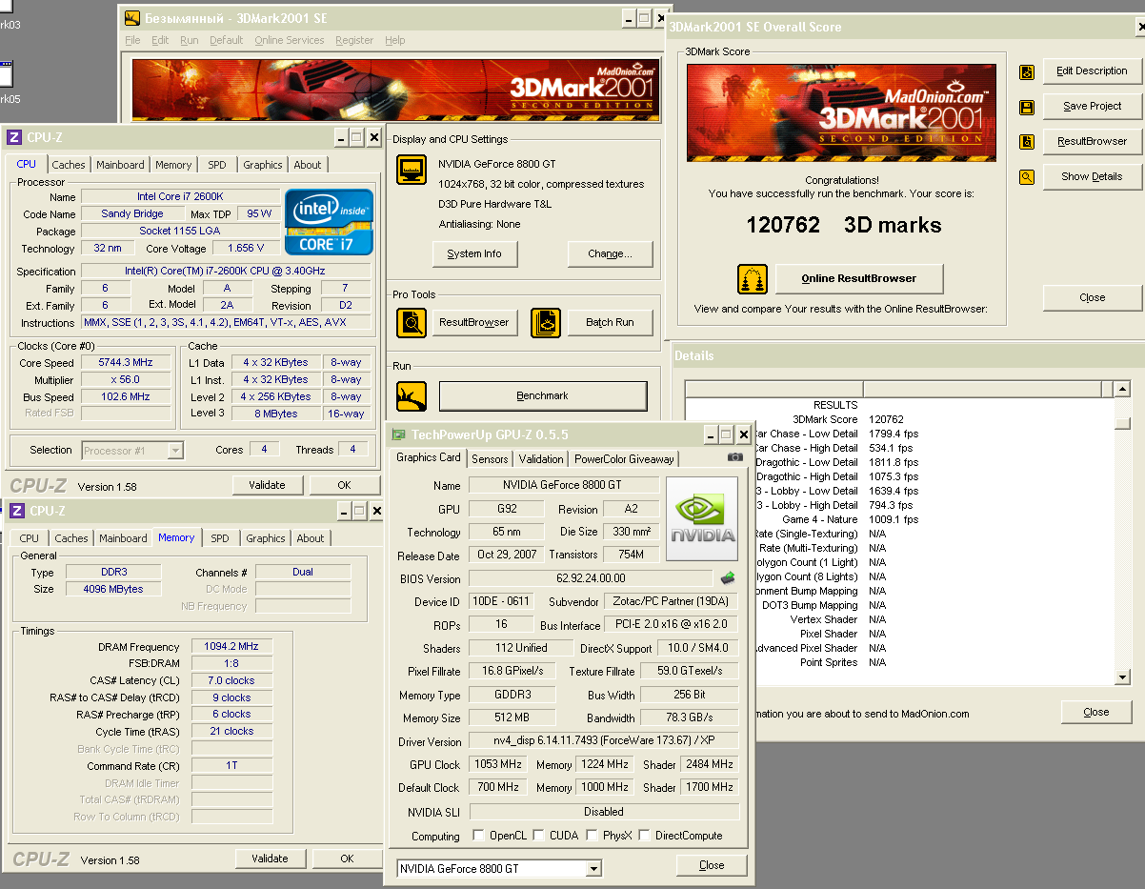Viewport: 1145px width, 889px height.
Task: Open the Help menu in 3DMark2001
Action: [x=395, y=40]
